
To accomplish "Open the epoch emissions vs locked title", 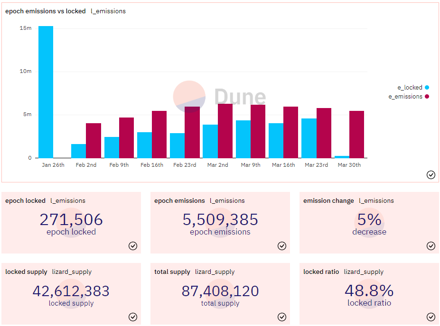I will 46,11.
